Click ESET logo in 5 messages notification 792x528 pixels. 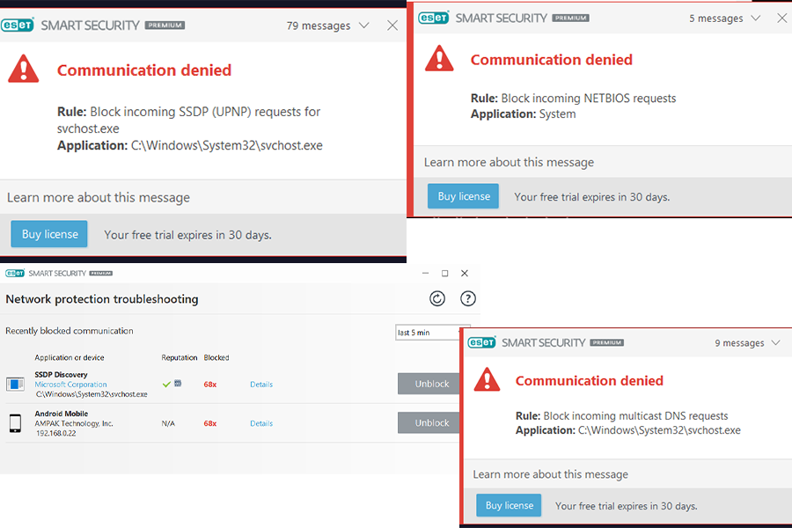pyautogui.click(x=433, y=18)
